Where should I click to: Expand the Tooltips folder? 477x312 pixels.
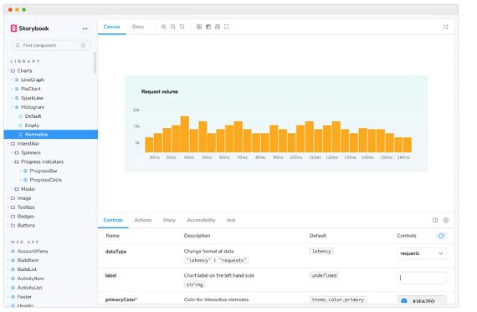coord(8,207)
